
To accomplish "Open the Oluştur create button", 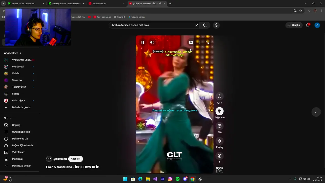I will click(294, 25).
